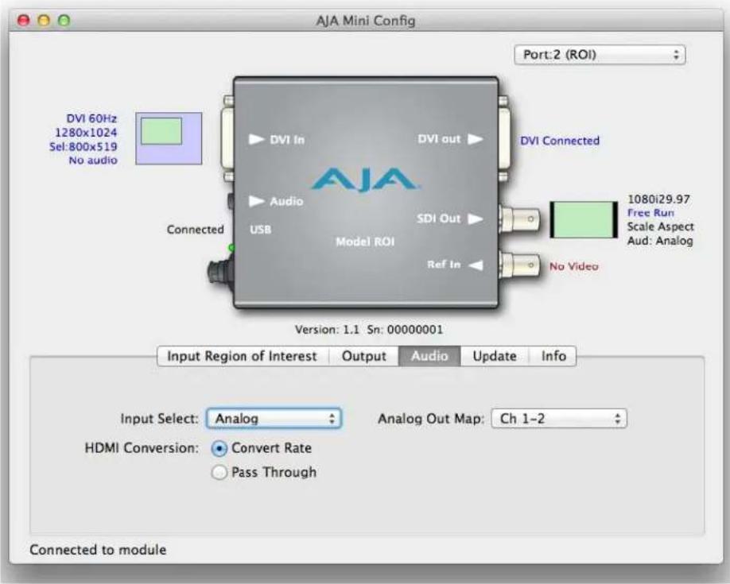Image resolution: width=730 pixels, height=584 pixels.
Task: Select the Pass Through radio button
Action: click(x=219, y=472)
